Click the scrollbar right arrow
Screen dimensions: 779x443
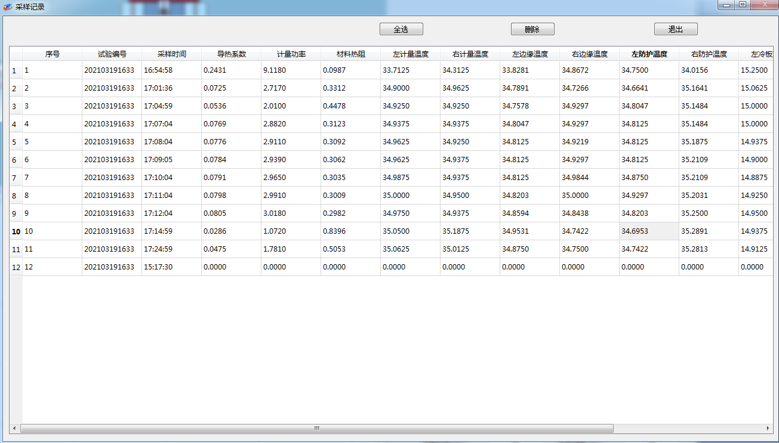(x=768, y=428)
